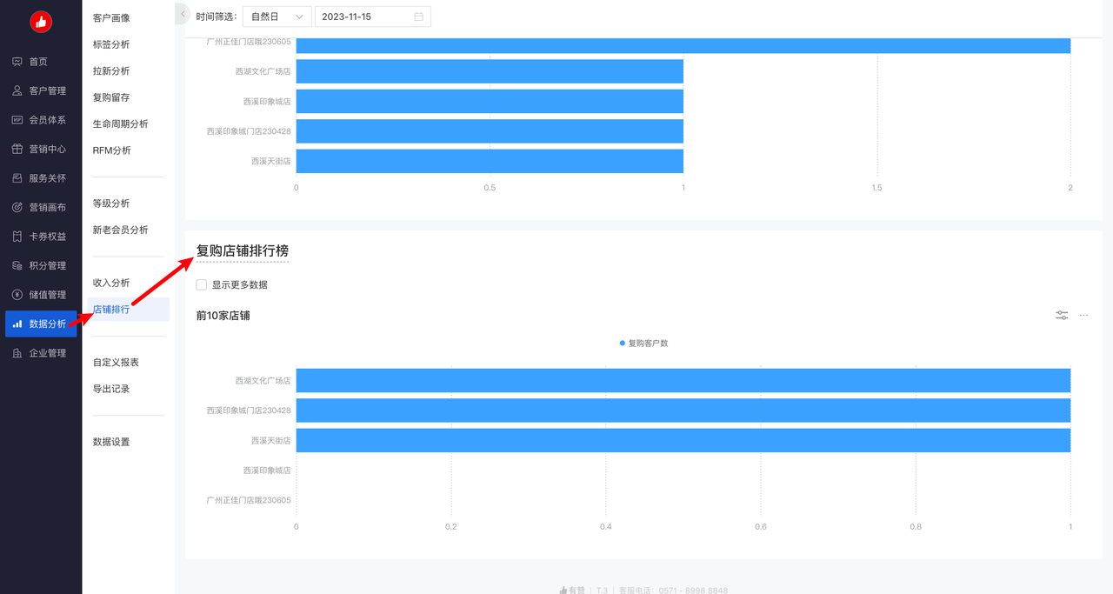1113x594 pixels.
Task: Collapse the secondary menu panel arrow
Action: (183, 14)
